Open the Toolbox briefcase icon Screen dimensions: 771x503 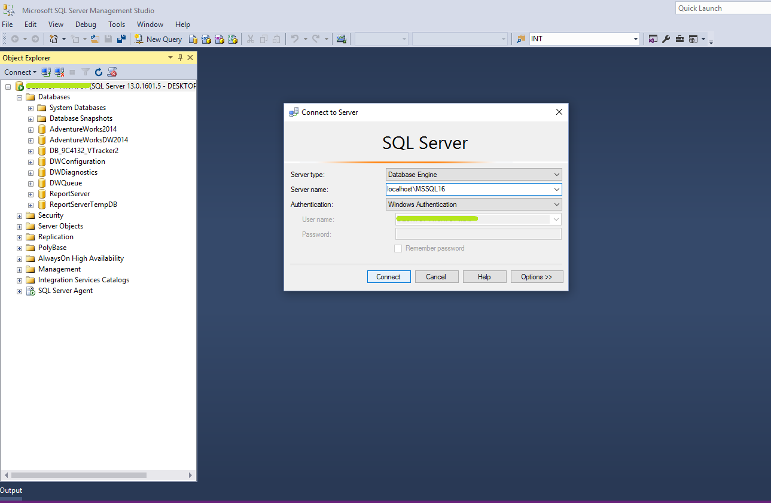point(680,39)
